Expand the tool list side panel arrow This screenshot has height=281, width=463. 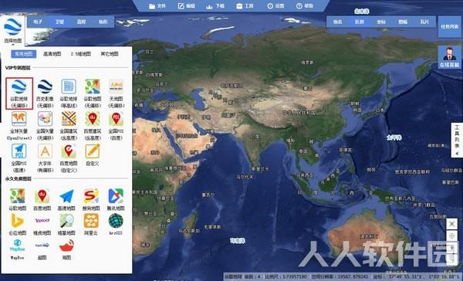pyautogui.click(x=457, y=154)
